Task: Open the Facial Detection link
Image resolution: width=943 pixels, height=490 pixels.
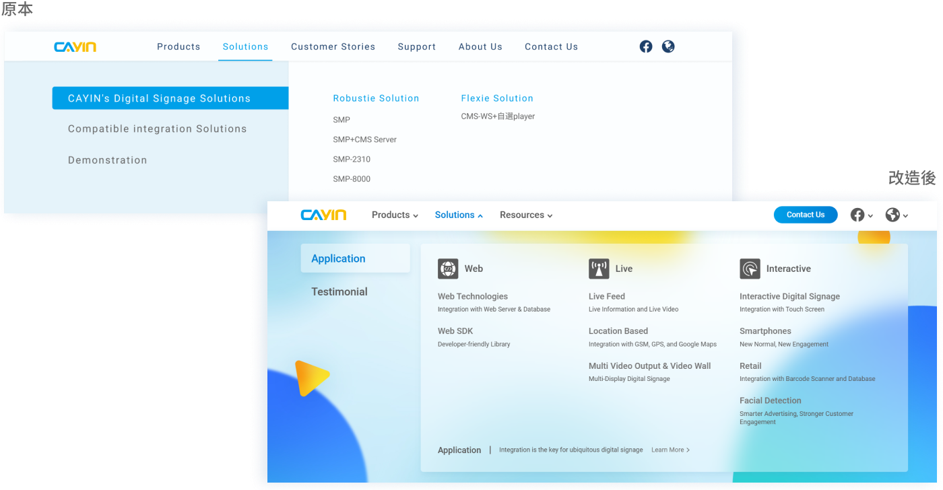Action: [x=771, y=400]
